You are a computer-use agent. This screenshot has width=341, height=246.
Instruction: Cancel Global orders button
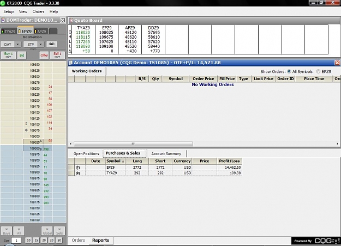coord(47,231)
